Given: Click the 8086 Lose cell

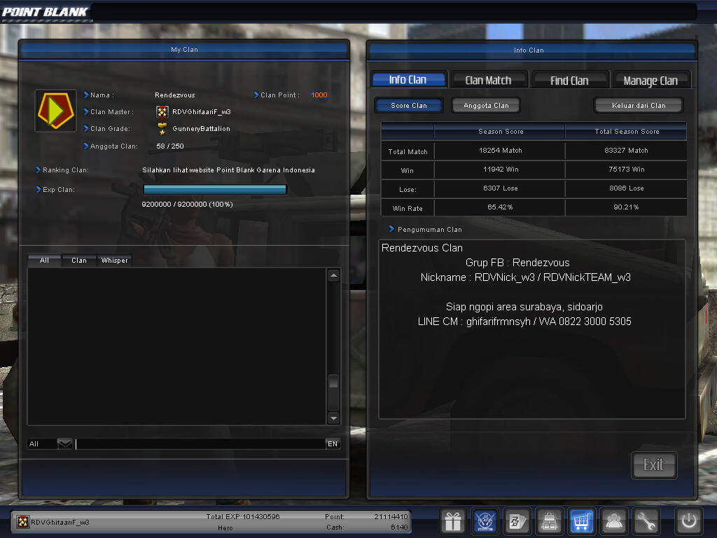Looking at the screenshot, I should point(626,188).
